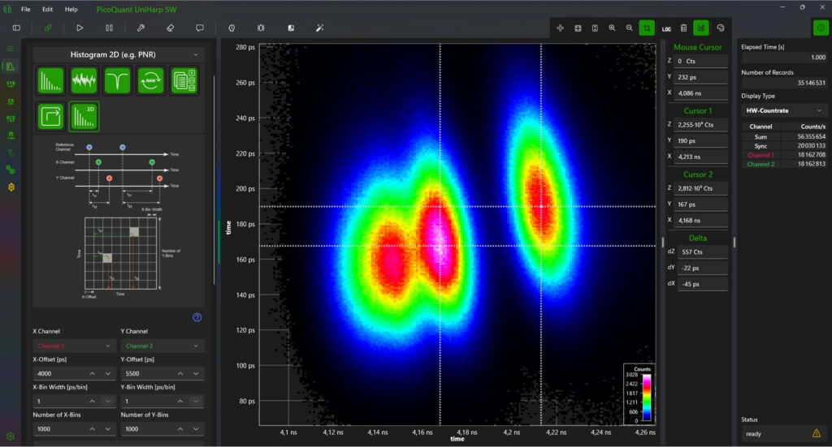Toggle LOG scale display
This screenshot has height=447, width=832.
666,28
